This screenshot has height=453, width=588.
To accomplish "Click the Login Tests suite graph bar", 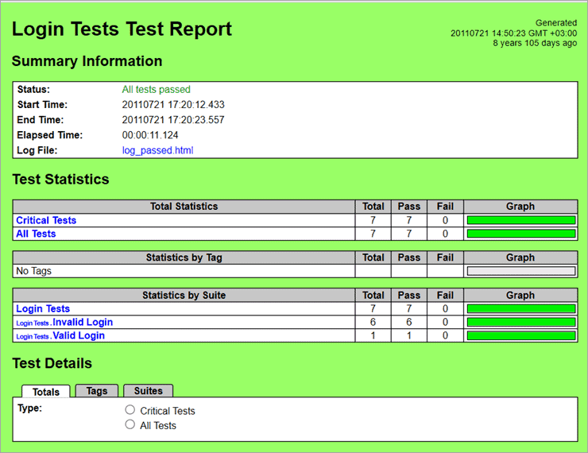I will 521,308.
